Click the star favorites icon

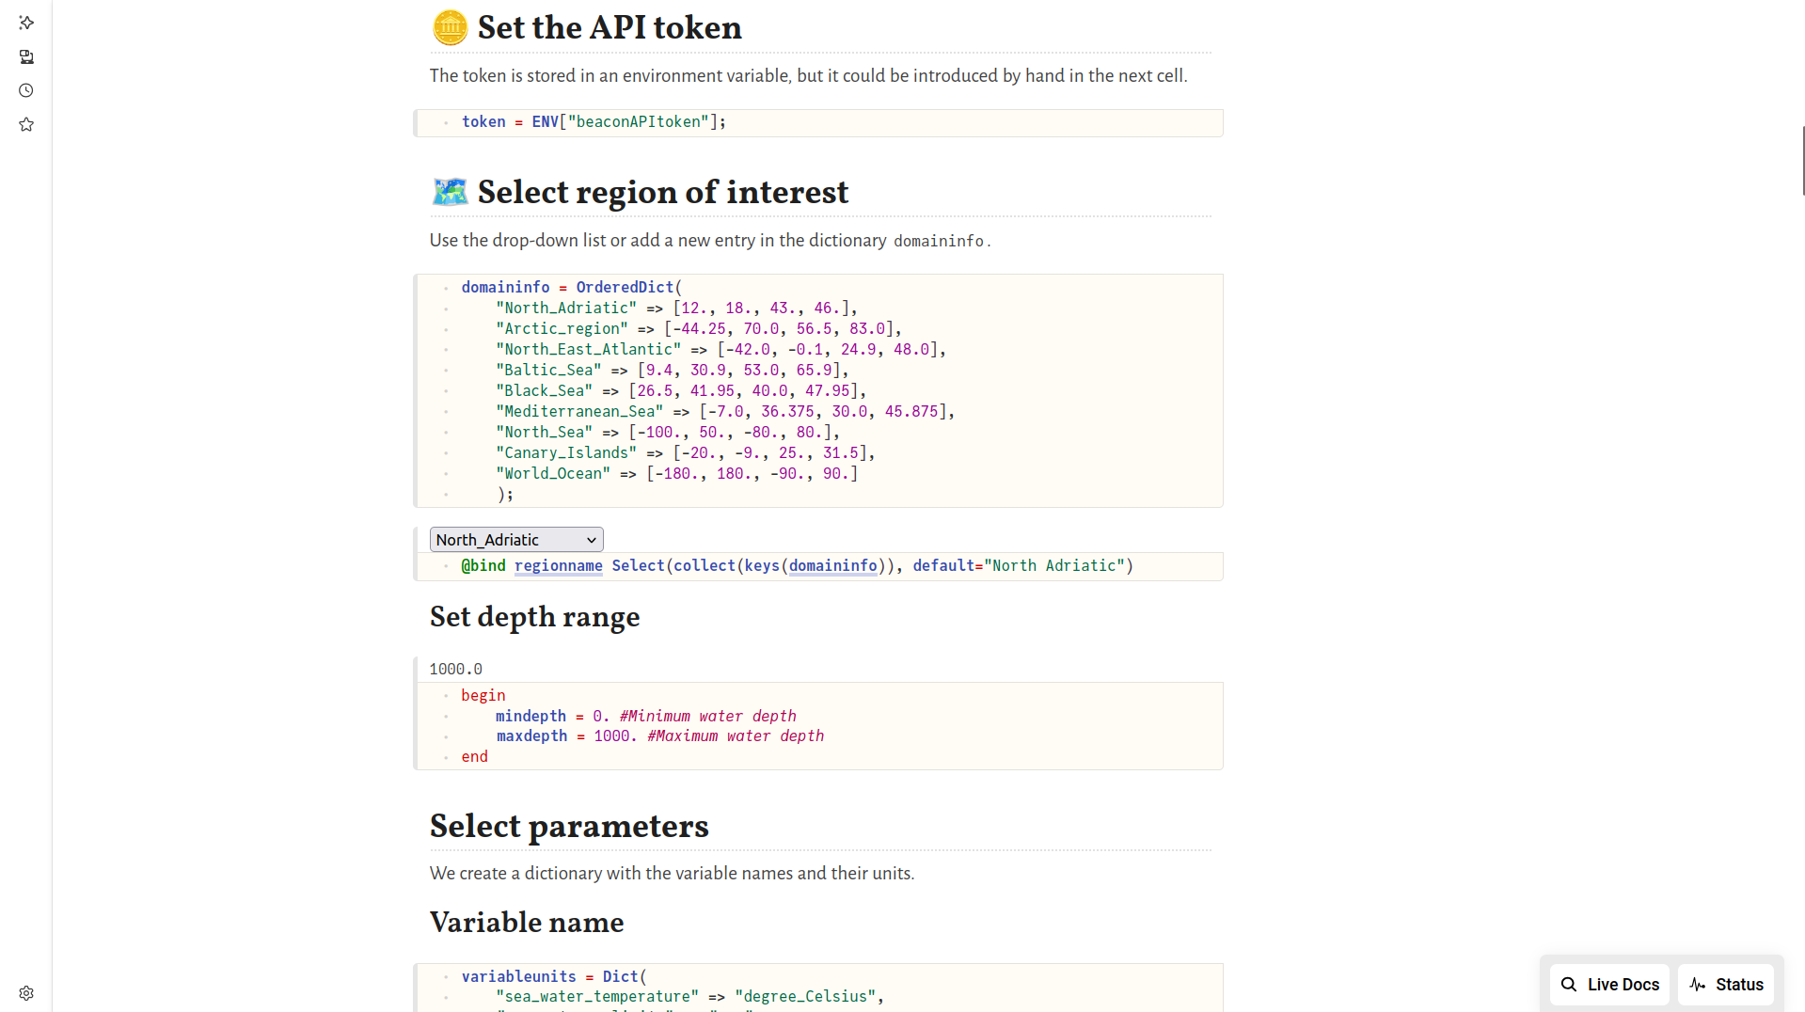pyautogui.click(x=26, y=125)
